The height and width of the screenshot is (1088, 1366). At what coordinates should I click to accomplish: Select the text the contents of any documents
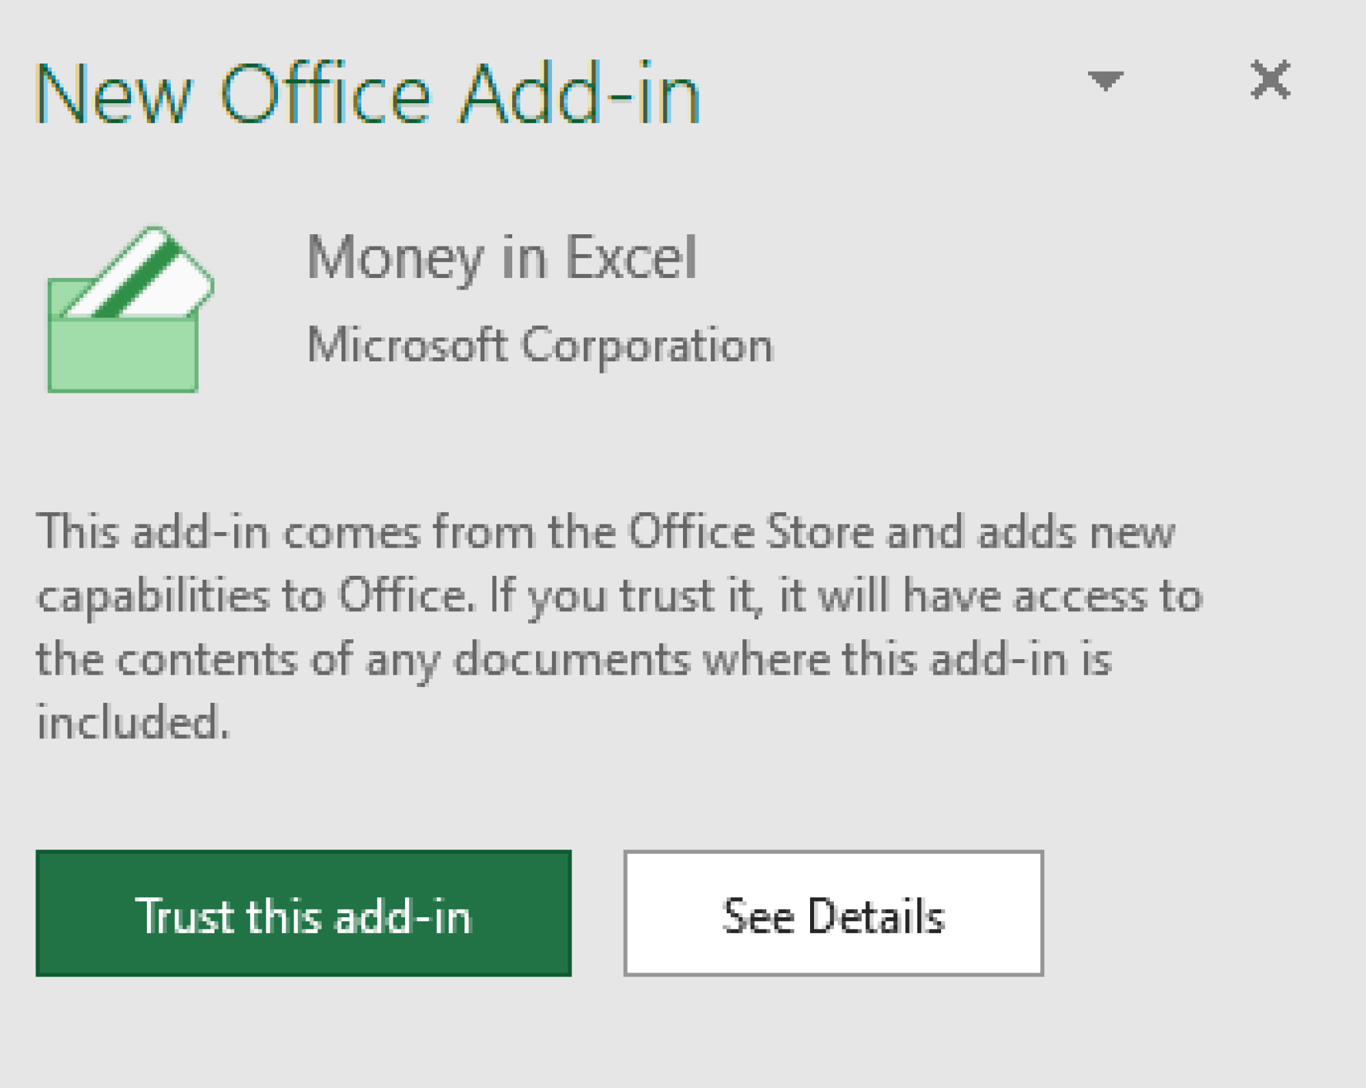click(x=363, y=660)
